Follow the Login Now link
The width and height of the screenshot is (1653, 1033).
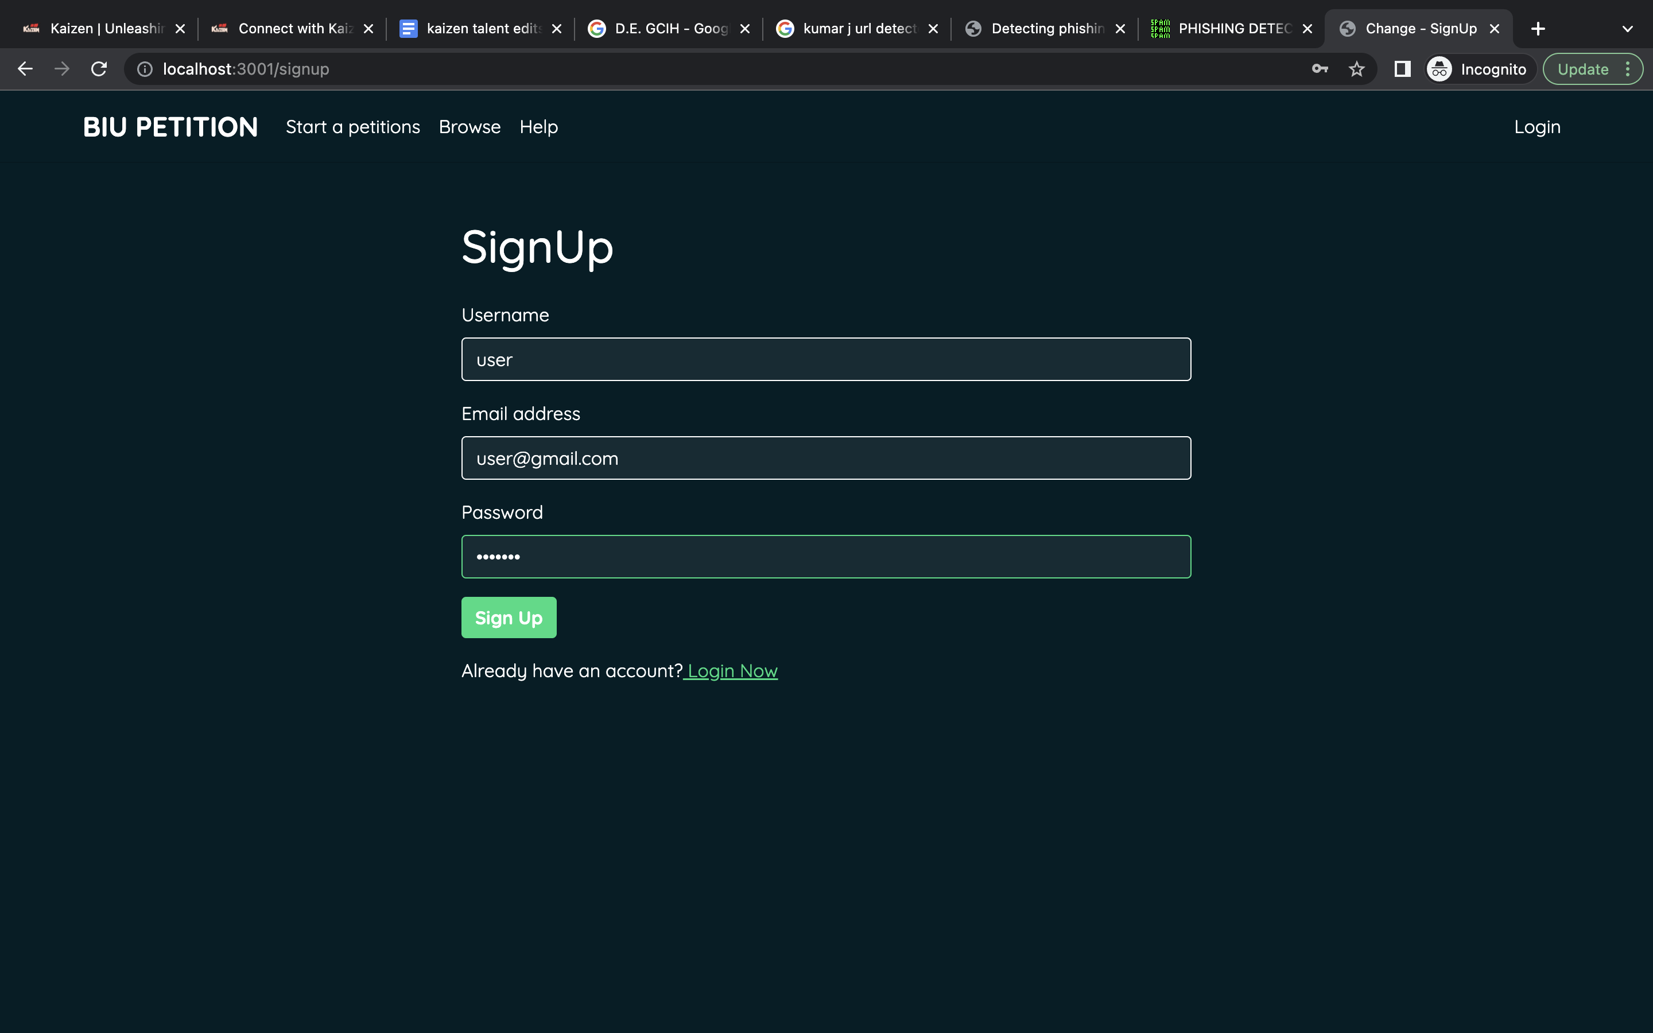(x=732, y=671)
